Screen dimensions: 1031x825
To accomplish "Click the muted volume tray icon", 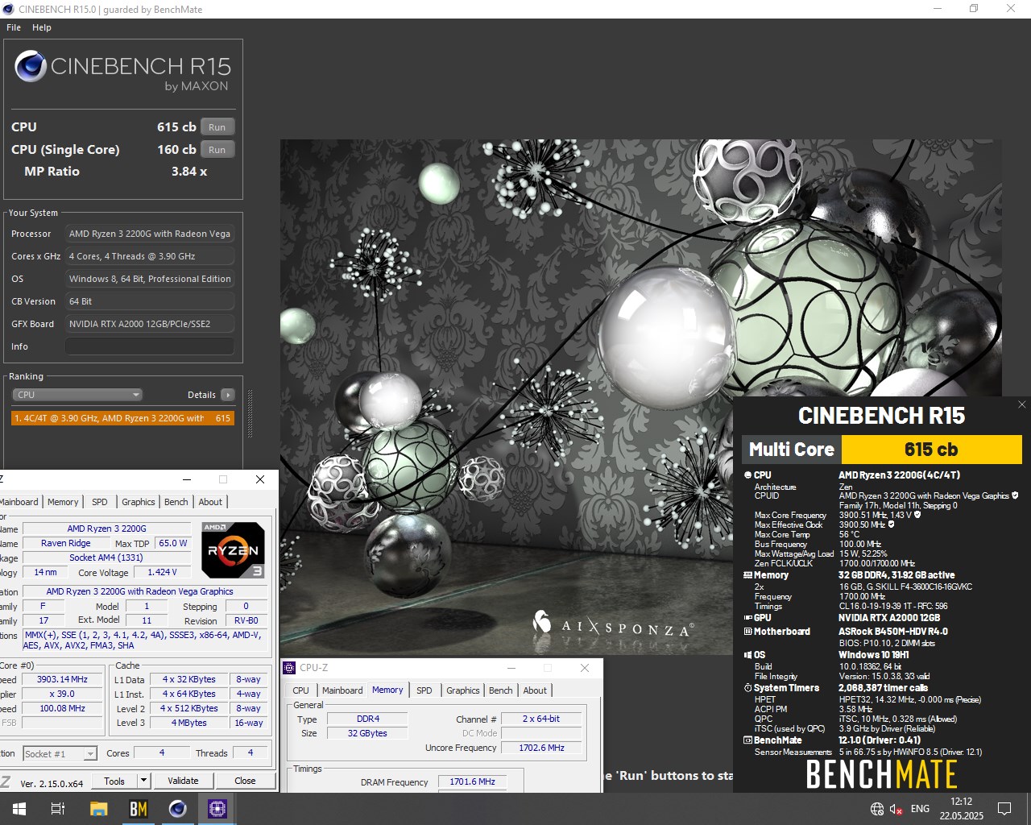I will [896, 809].
